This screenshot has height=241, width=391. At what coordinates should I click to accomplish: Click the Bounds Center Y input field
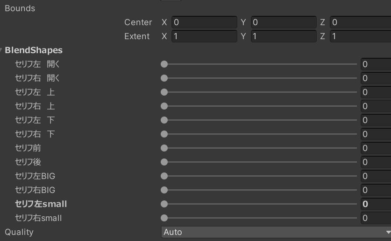coord(284,22)
